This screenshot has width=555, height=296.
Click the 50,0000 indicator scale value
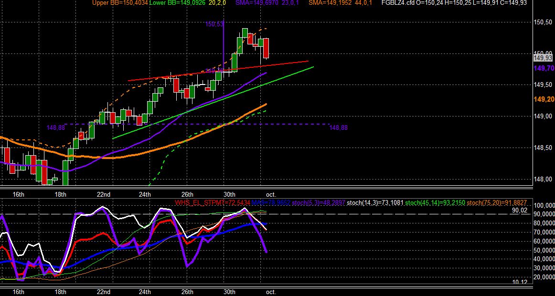coord(544,250)
